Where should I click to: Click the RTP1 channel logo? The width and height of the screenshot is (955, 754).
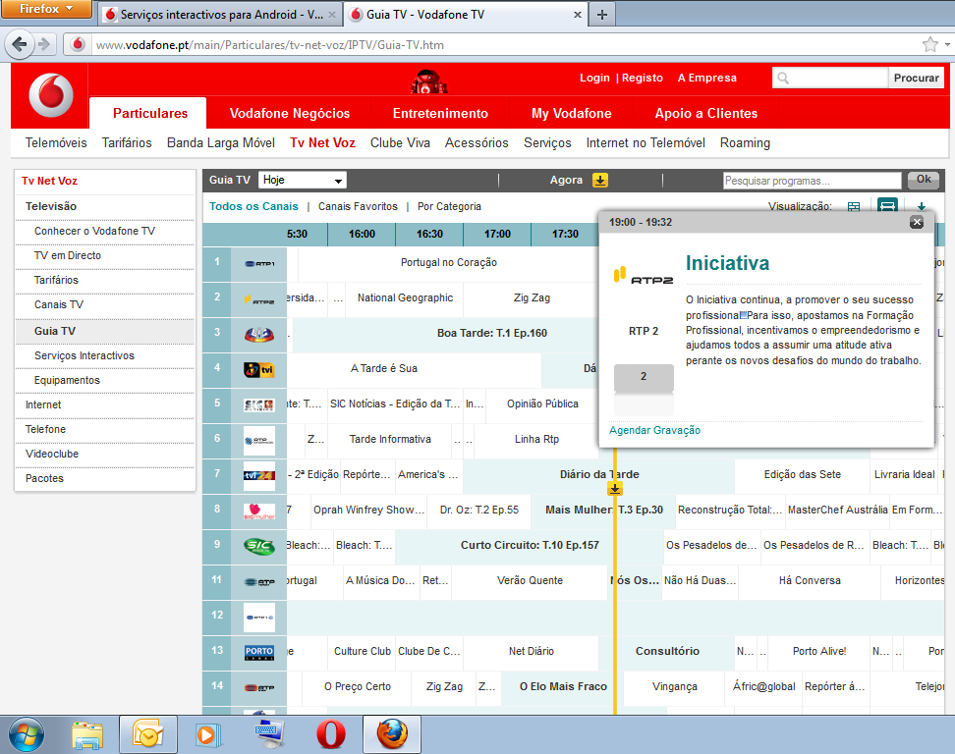point(259,263)
